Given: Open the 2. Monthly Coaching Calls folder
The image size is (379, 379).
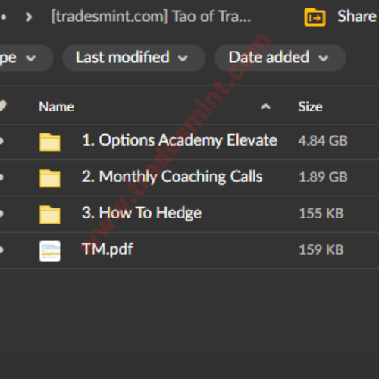Looking at the screenshot, I should pyautogui.click(x=172, y=177).
